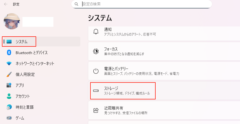240x124 pixels.
Task: Click the paintbrush 個人用設定 icon
Action: click(x=9, y=74)
